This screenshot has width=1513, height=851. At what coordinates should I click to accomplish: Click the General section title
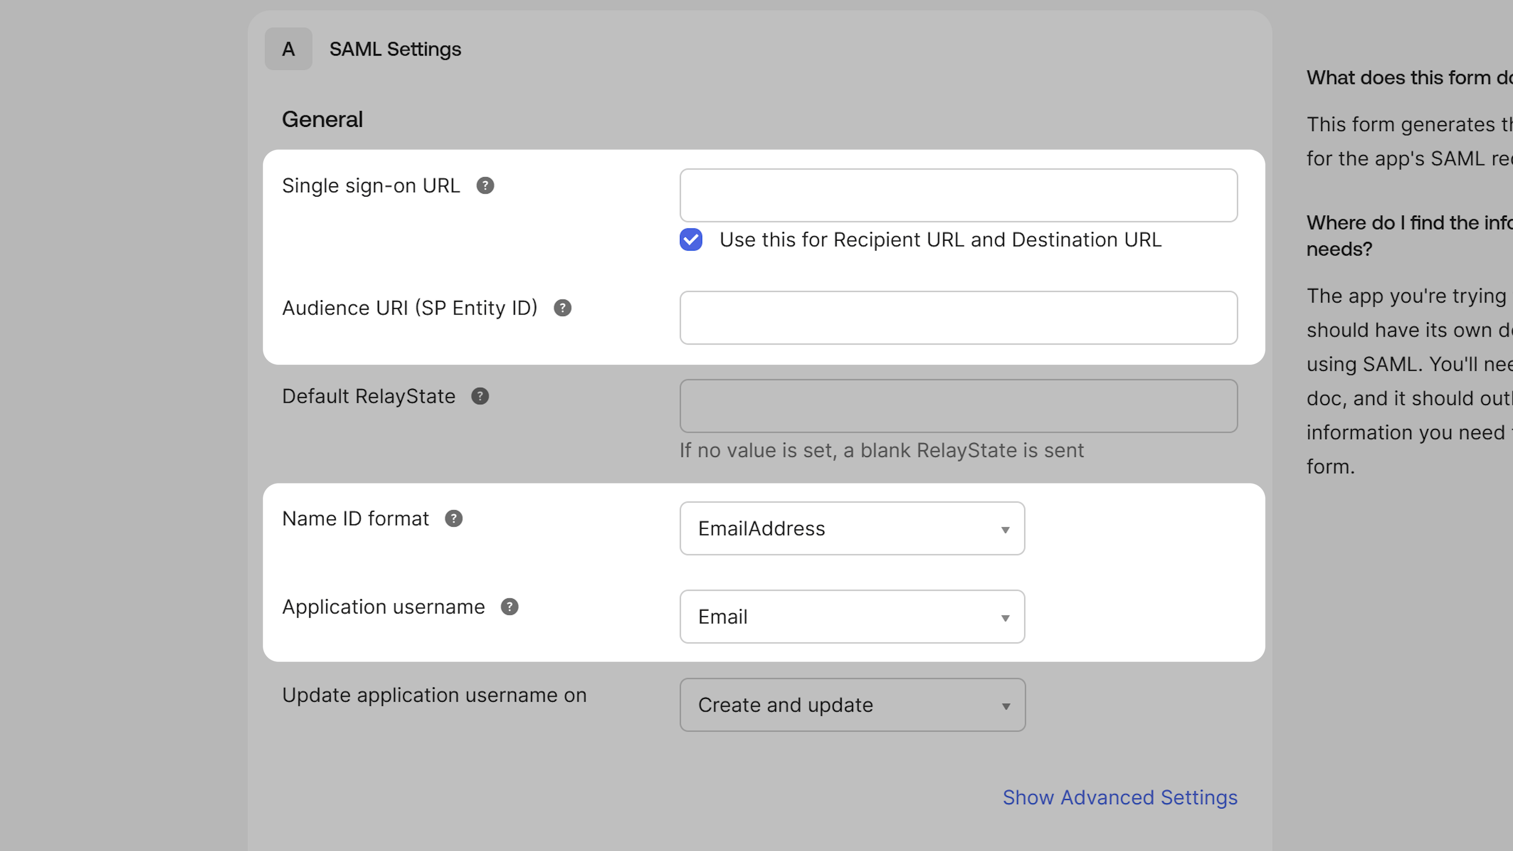click(x=322, y=119)
